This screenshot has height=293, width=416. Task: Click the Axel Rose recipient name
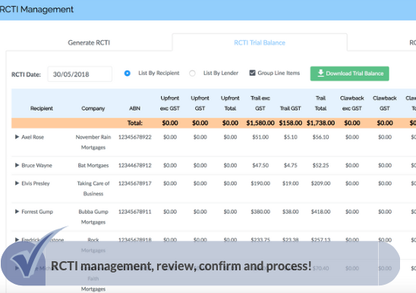pos(33,137)
